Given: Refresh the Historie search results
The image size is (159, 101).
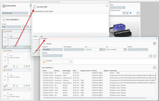Looking at the screenshot, I should (154, 56).
